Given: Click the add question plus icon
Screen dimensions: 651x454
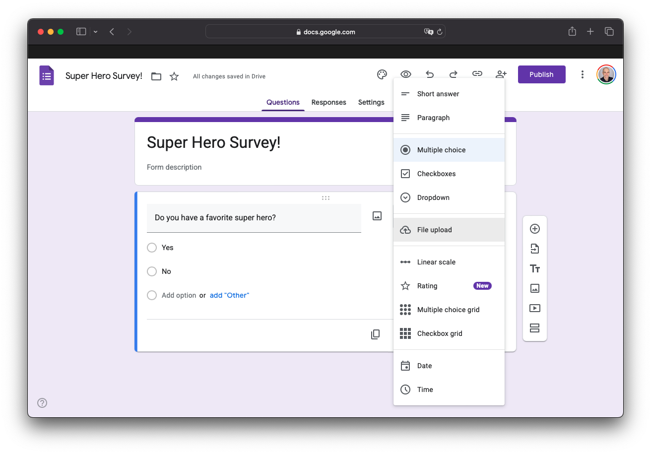Looking at the screenshot, I should coord(534,229).
